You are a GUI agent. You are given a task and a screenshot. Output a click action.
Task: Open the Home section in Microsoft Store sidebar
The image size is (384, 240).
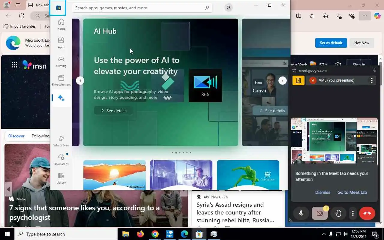[61, 24]
